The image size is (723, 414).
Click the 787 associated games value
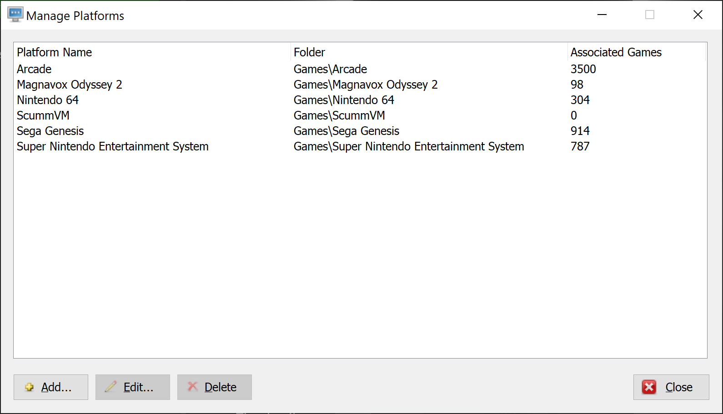point(580,146)
